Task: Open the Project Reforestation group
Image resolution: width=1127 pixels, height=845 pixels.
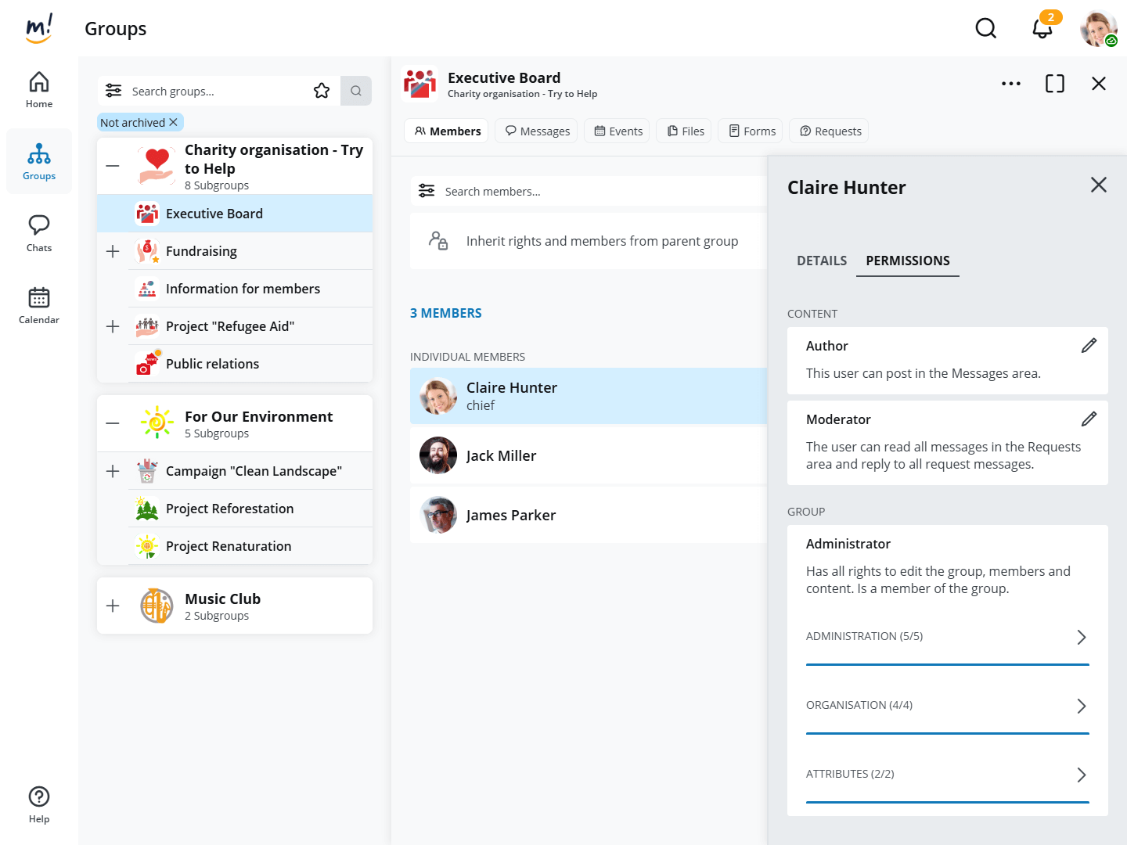Action: (230, 509)
